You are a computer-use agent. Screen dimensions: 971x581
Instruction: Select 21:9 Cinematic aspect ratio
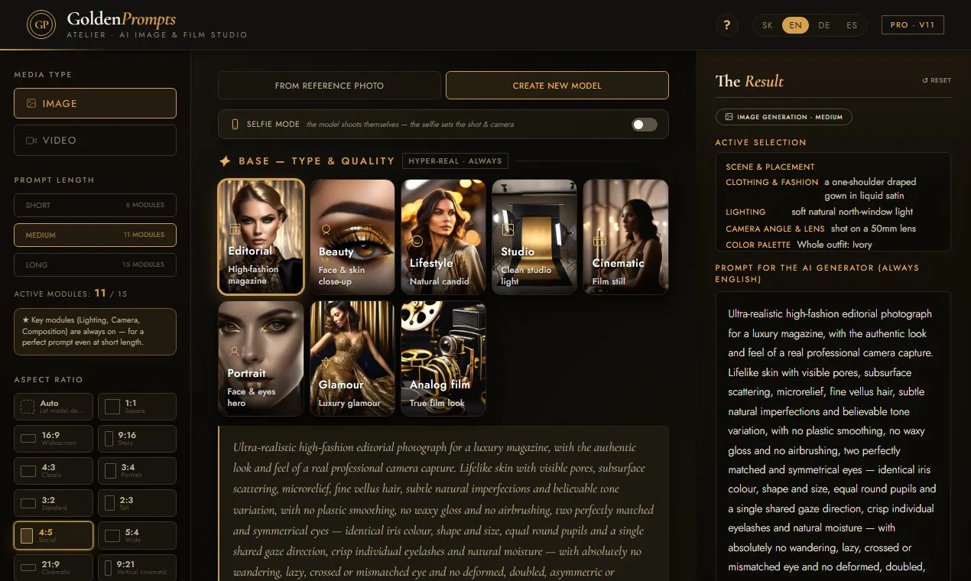tap(54, 567)
